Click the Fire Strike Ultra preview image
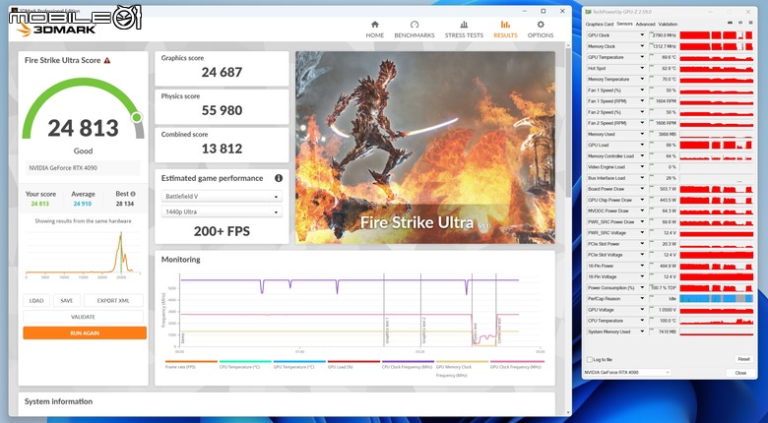The width and height of the screenshot is (768, 423). point(425,148)
